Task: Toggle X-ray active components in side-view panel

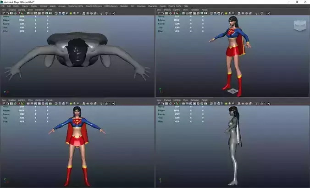Action: coord(265,103)
